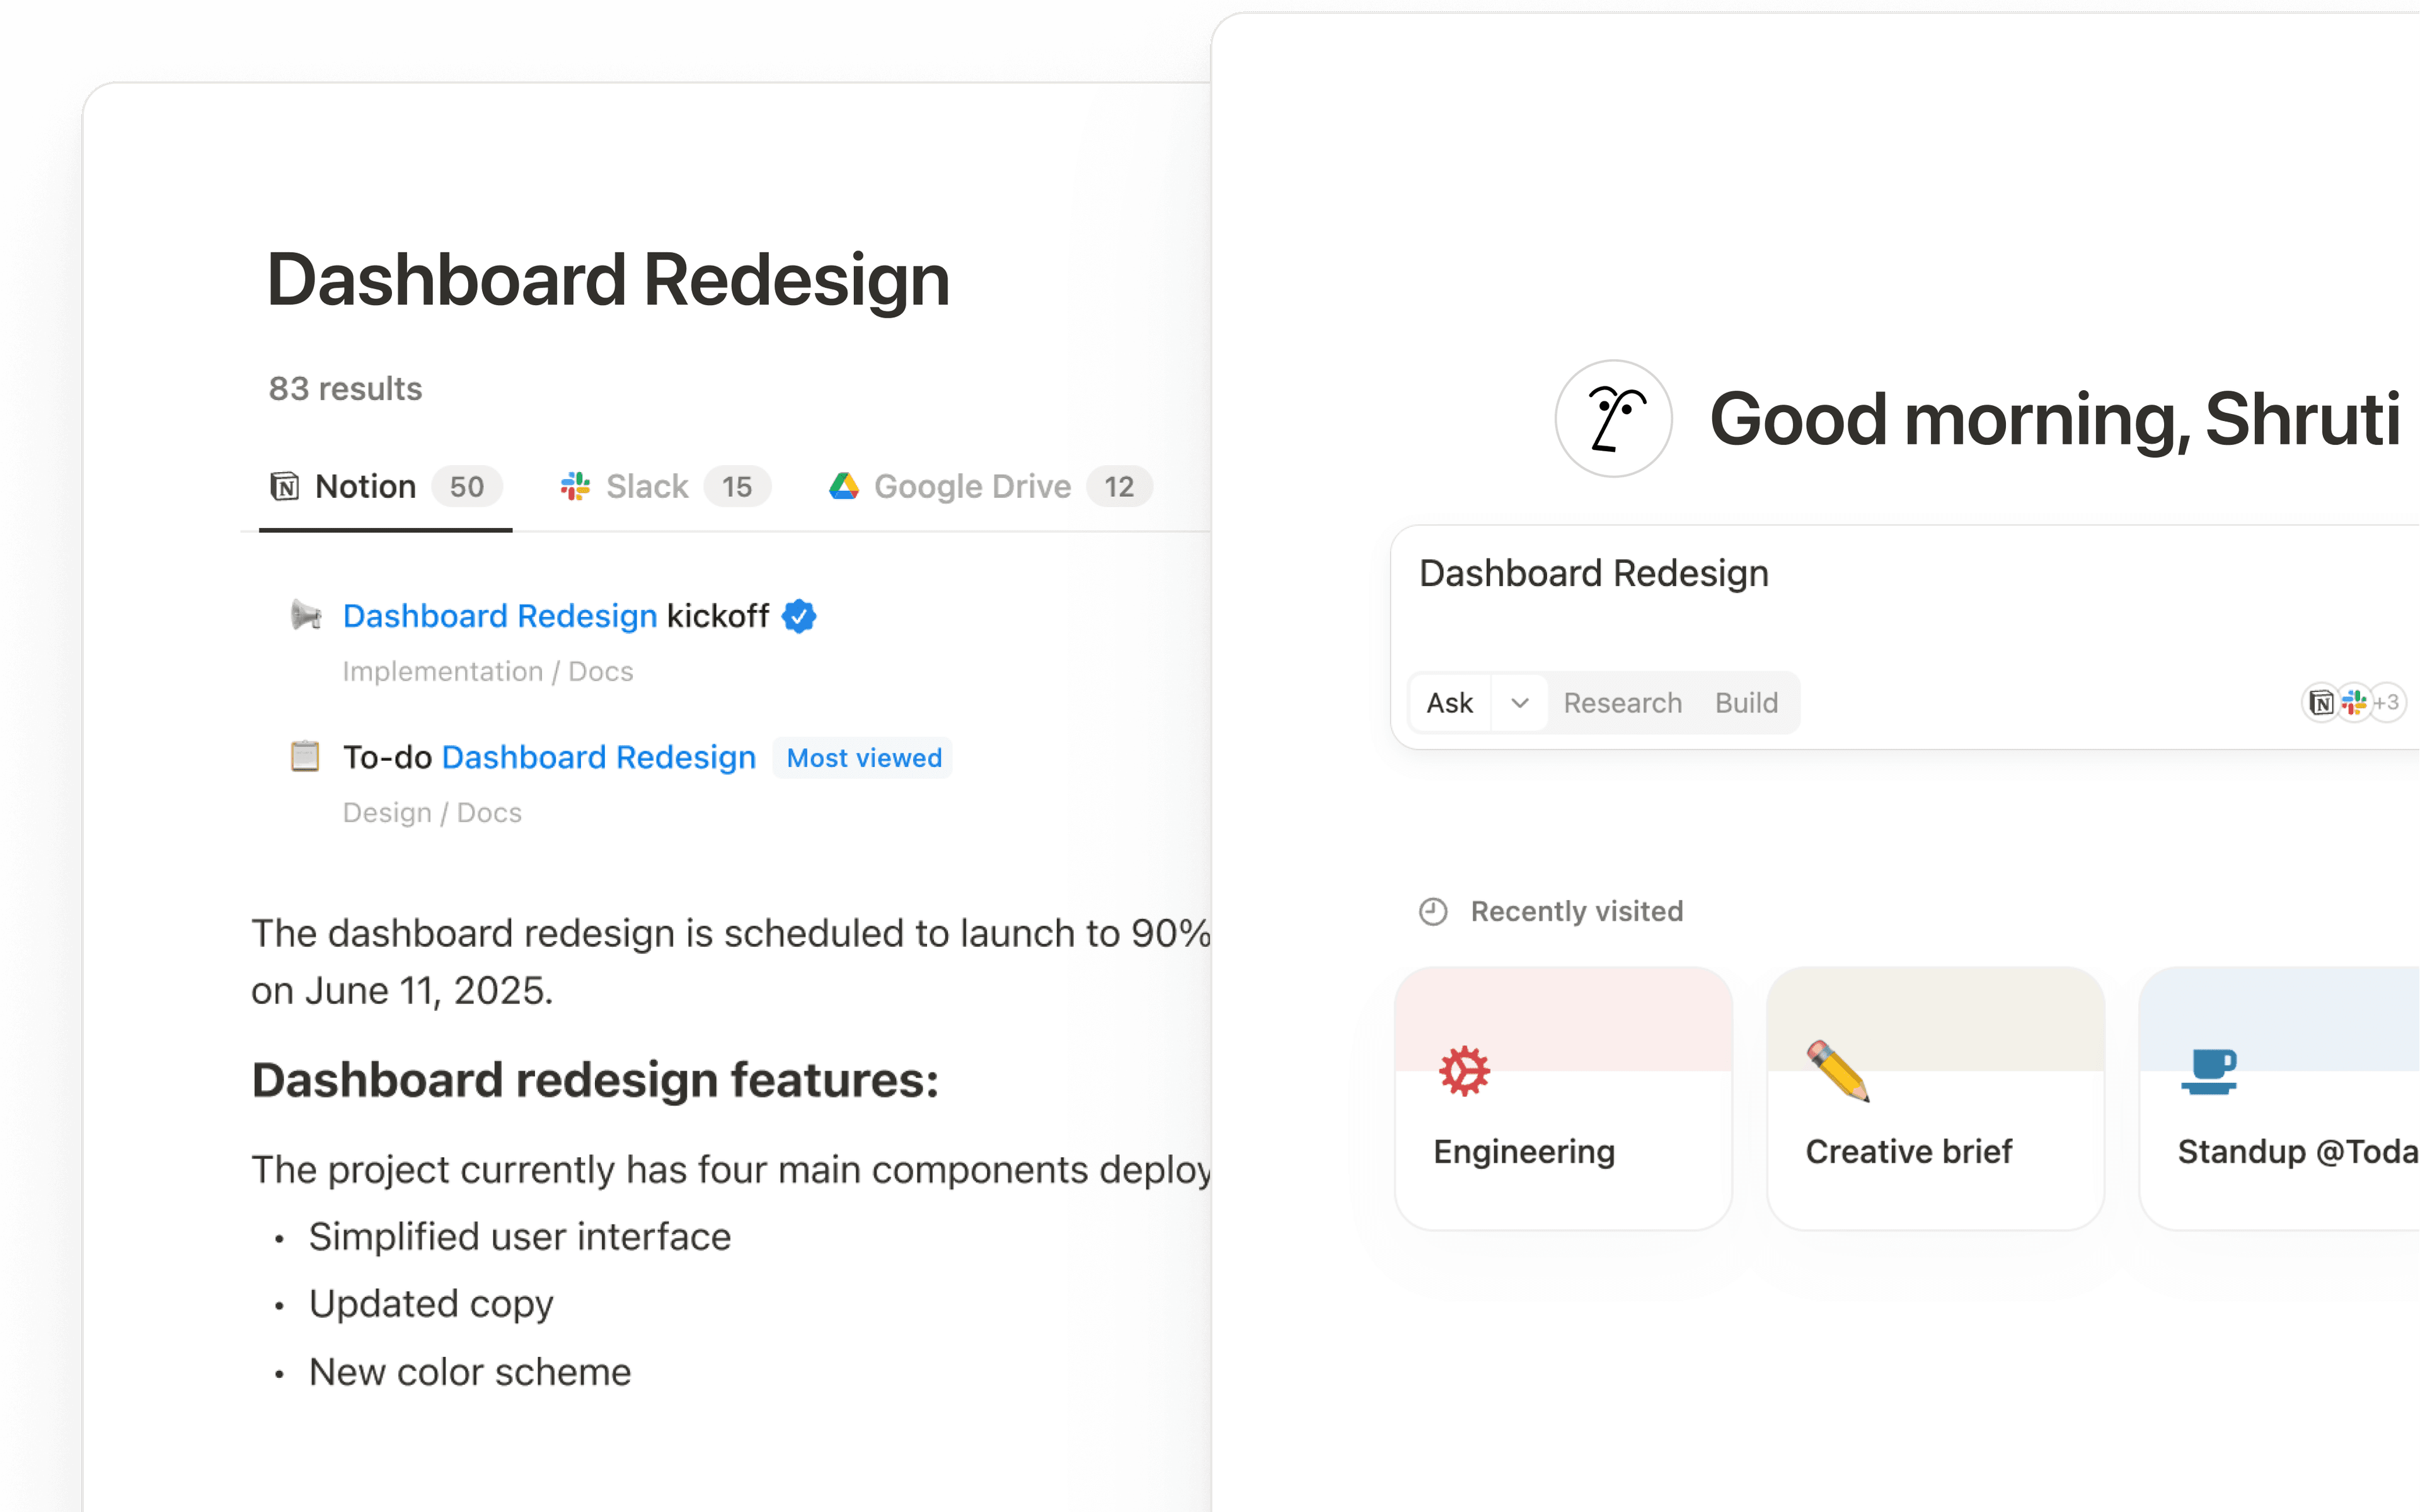Click the clipboard icon beside To-do Dashboard Redesign

click(x=305, y=757)
